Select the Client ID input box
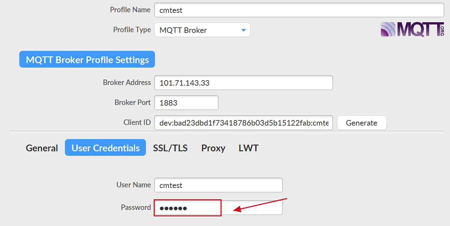 (243, 123)
